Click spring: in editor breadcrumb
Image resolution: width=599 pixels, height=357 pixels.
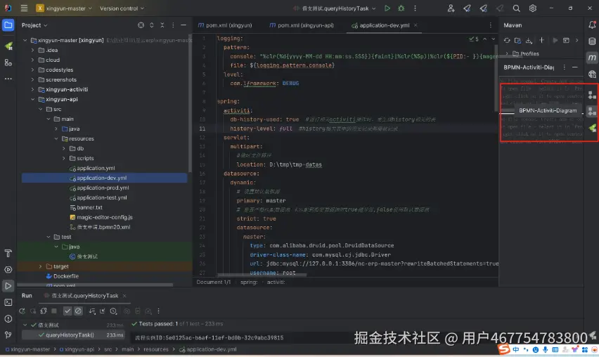pos(249,283)
